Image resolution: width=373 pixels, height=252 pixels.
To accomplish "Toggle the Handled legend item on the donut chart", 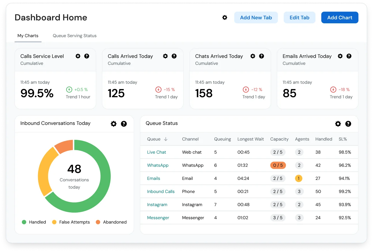I will point(34,222).
